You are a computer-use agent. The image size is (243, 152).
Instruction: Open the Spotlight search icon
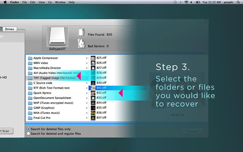pyautogui.click(x=239, y=2)
